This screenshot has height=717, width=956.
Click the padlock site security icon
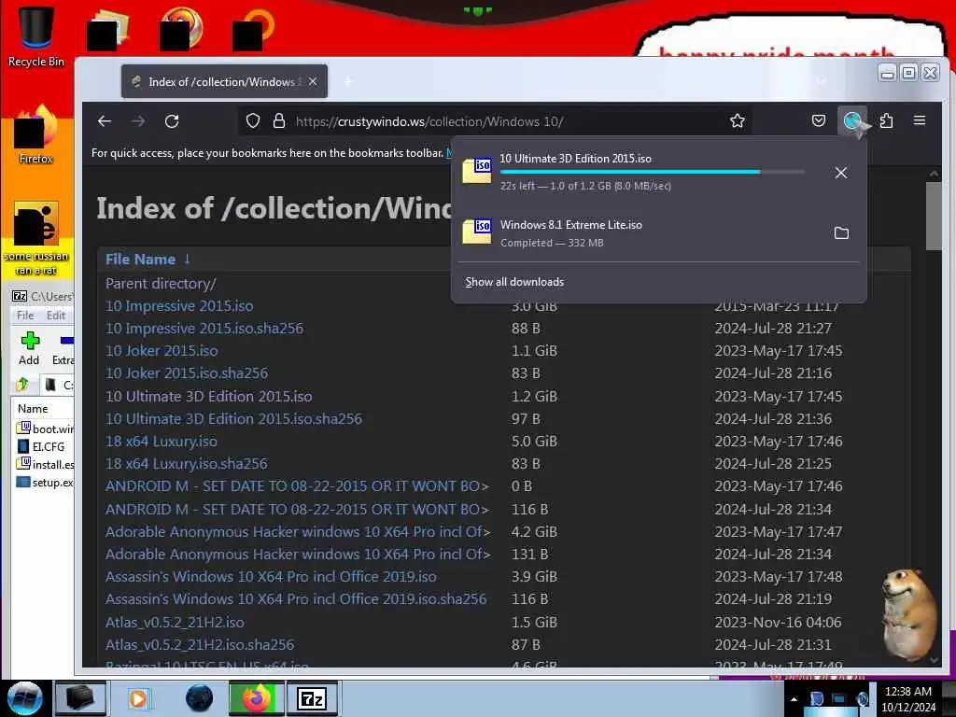click(x=279, y=121)
